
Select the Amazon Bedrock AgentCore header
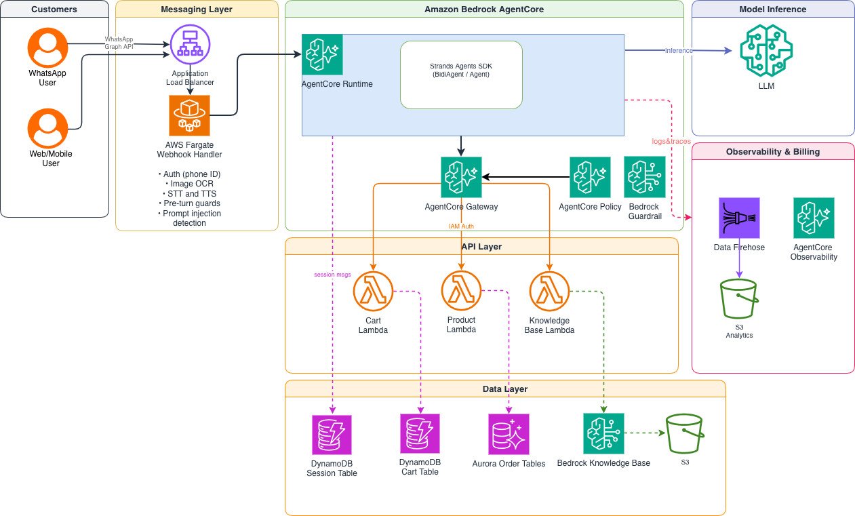[x=484, y=9]
